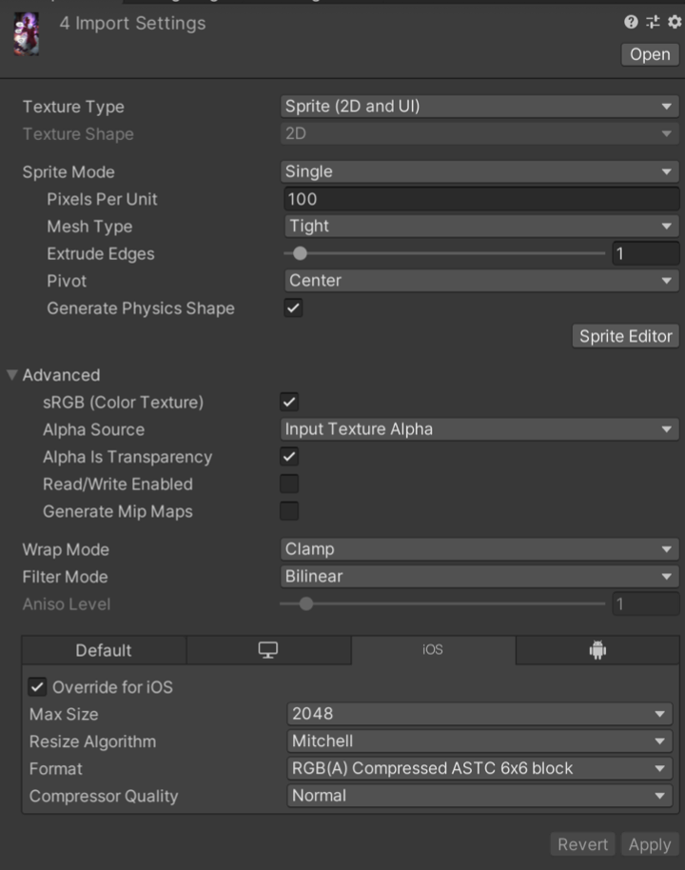
Task: Switch to the Android platform tab
Action: tap(597, 650)
